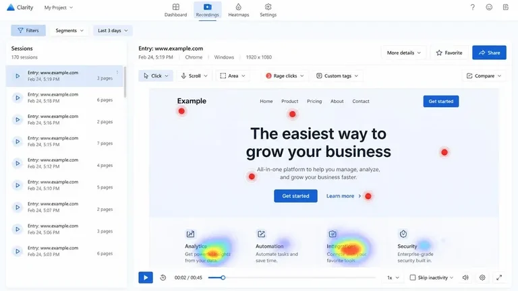Viewport: 518px width, 291px height.
Task: Switch to the Dashboard tab
Action: [176, 10]
